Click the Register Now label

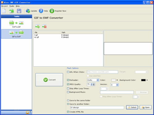coord(60,11)
